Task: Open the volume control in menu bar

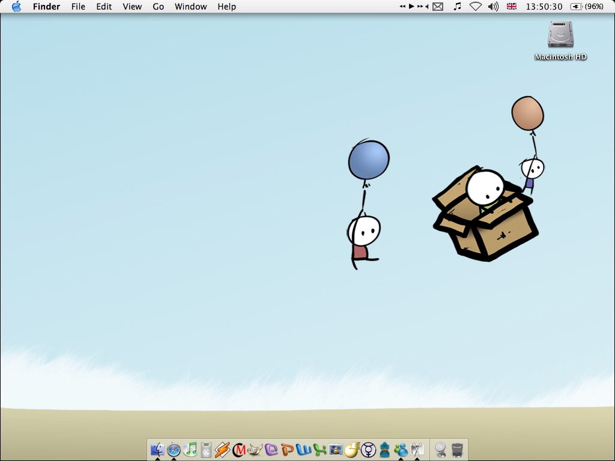Action: point(493,7)
